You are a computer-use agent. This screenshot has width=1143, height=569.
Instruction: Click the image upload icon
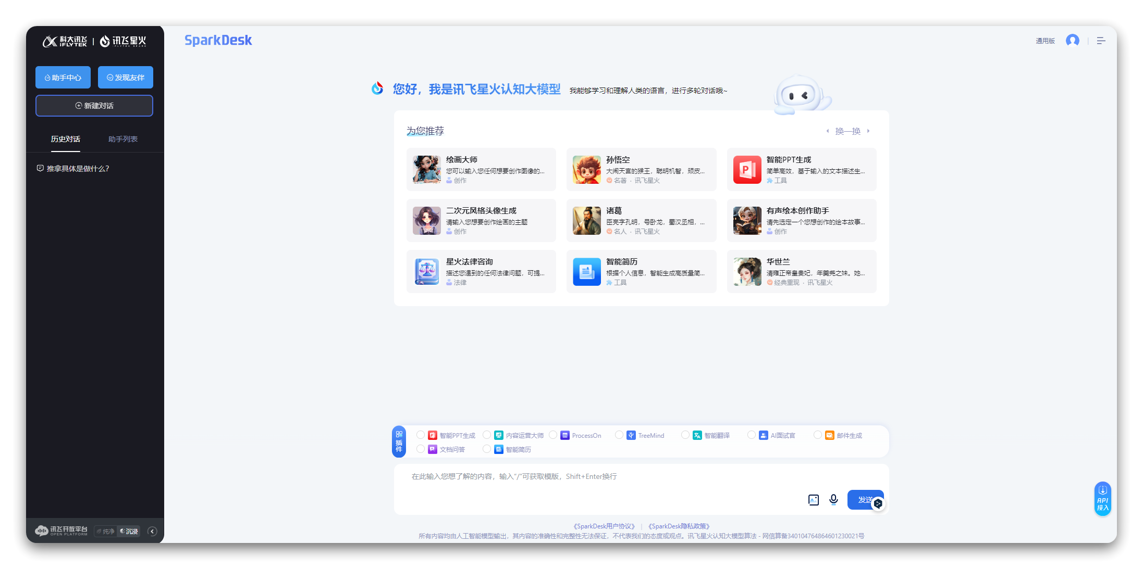coord(813,500)
